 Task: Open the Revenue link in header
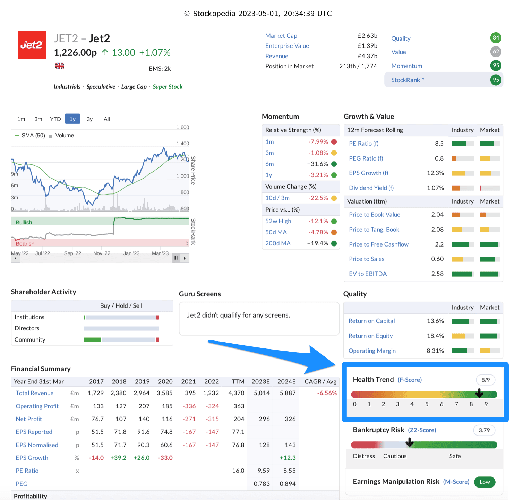277,56
